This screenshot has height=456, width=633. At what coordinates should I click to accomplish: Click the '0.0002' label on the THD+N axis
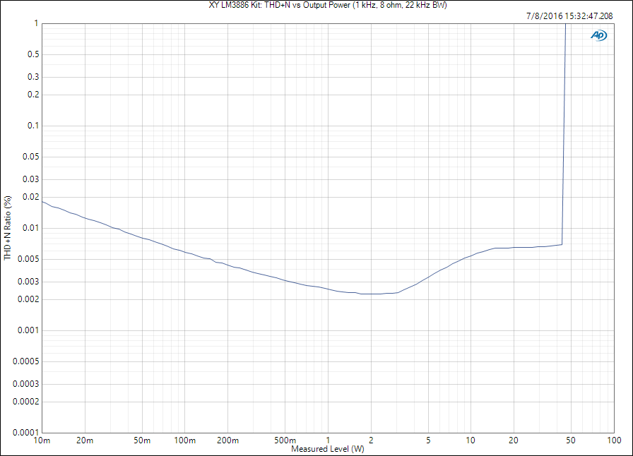26,402
